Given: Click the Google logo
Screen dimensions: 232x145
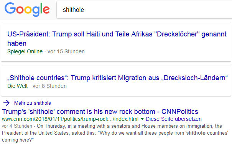Looking at the screenshot, I should point(27,10).
